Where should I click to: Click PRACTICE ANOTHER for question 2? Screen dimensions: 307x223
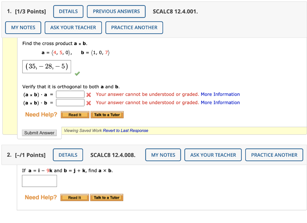click(274, 155)
